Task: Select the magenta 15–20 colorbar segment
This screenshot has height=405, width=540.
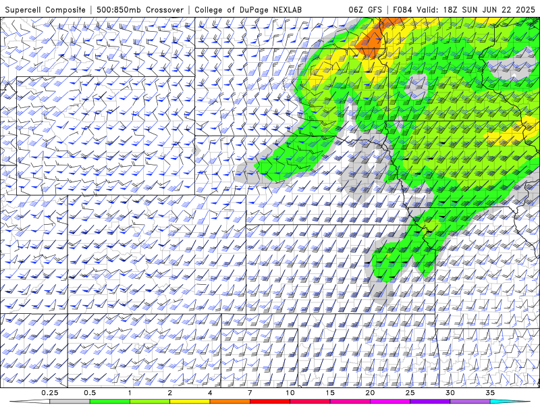Action: (x=350, y=402)
